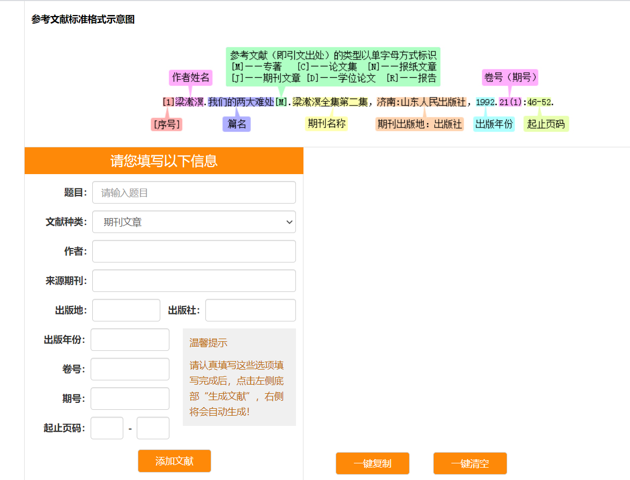
Task: Click the yellow 期刊名称 annotation label
Action: [326, 124]
